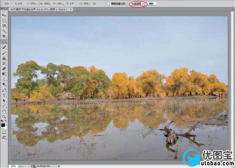Close the open JPG document tab

pos(71,9)
